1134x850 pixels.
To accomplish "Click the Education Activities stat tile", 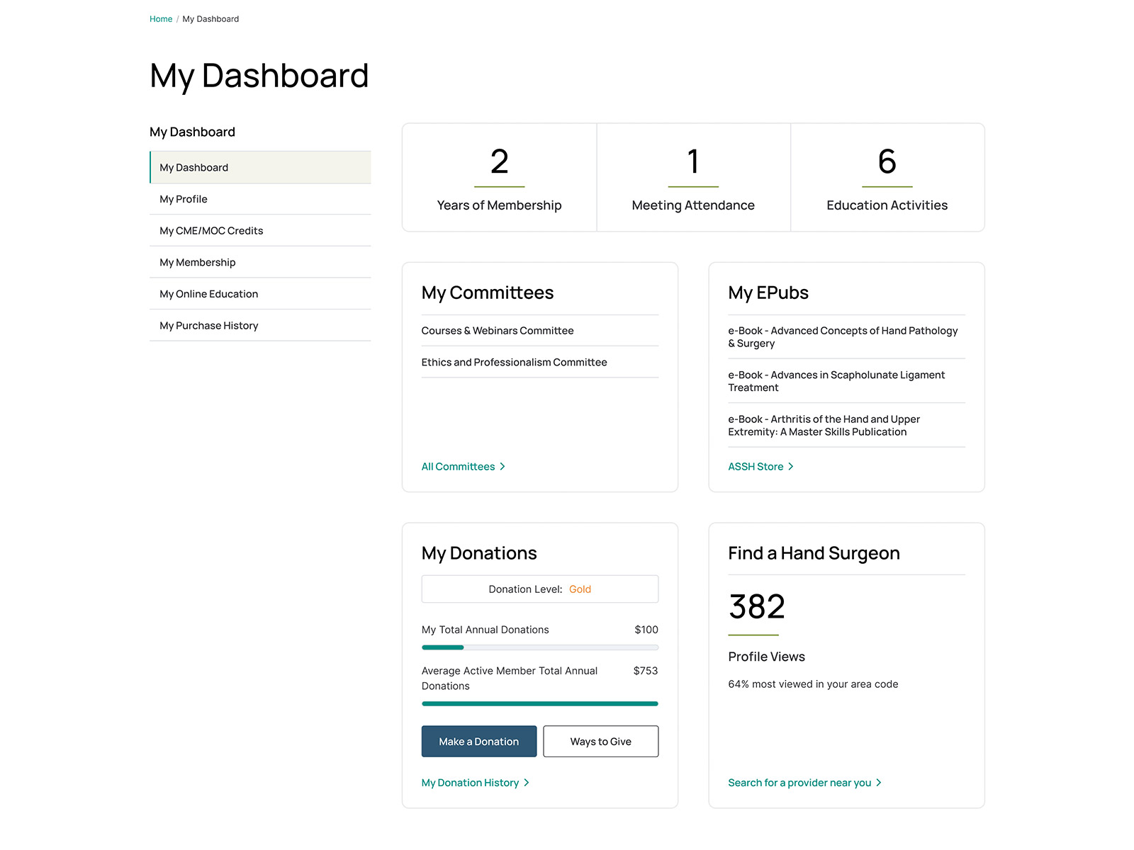I will [887, 178].
